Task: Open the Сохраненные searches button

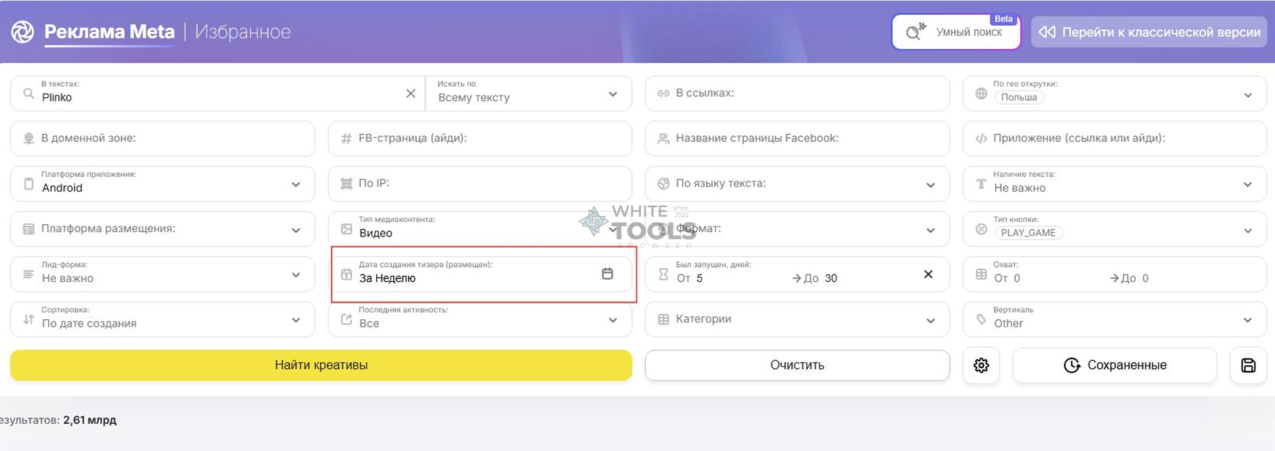Action: click(x=1114, y=365)
